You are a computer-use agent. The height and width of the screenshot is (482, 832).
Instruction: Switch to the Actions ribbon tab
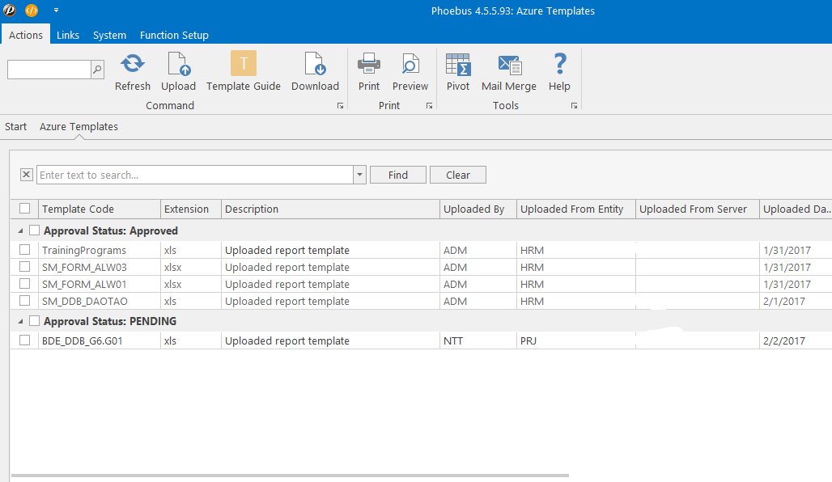pos(25,35)
